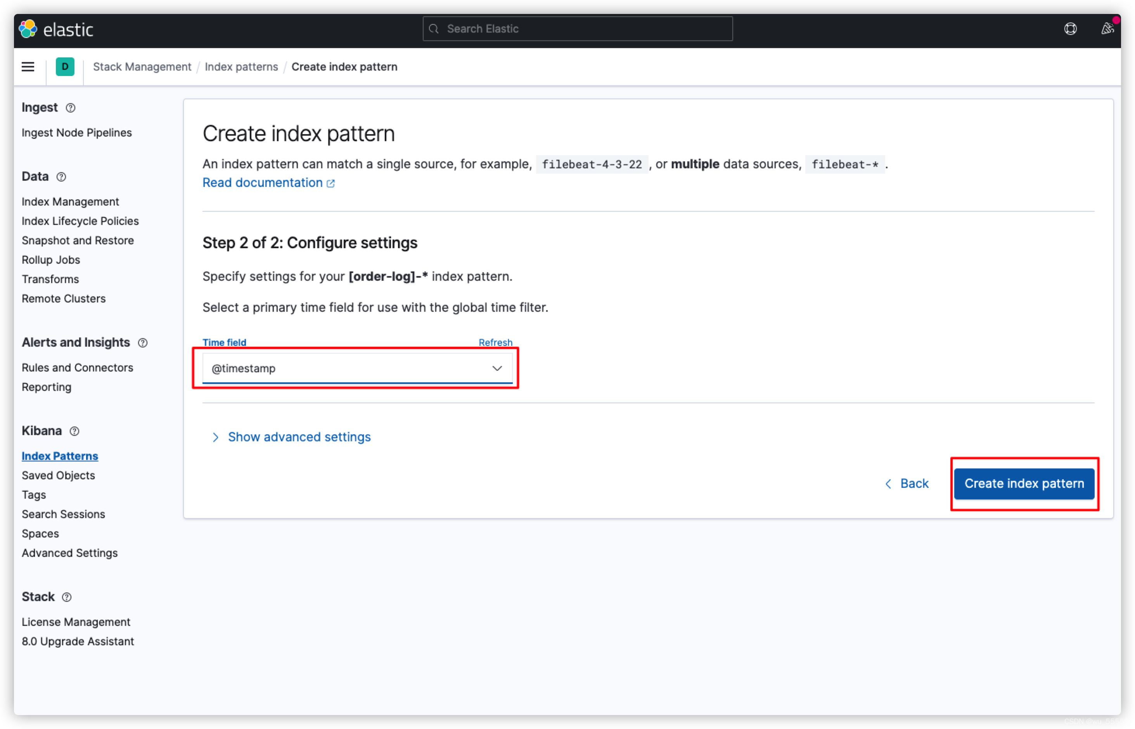This screenshot has width=1135, height=729.
Task: Click the Kibana section help icon
Action: click(74, 431)
